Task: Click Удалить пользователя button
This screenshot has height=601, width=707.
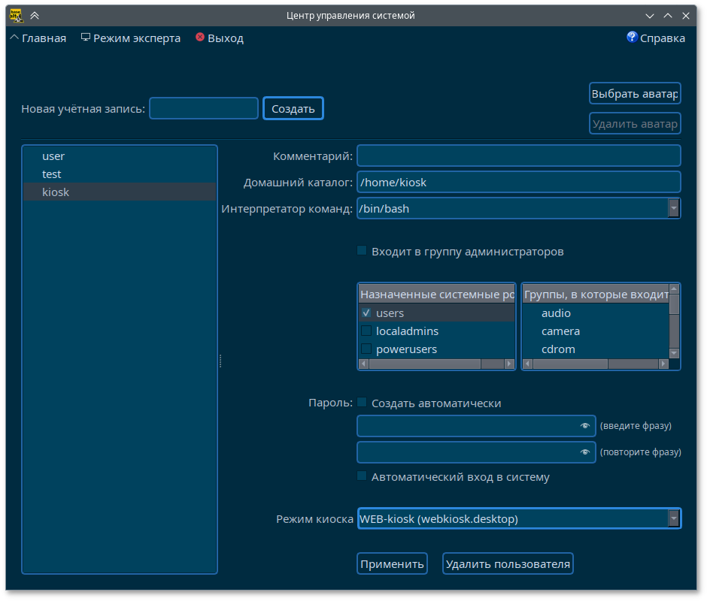Action: click(508, 563)
